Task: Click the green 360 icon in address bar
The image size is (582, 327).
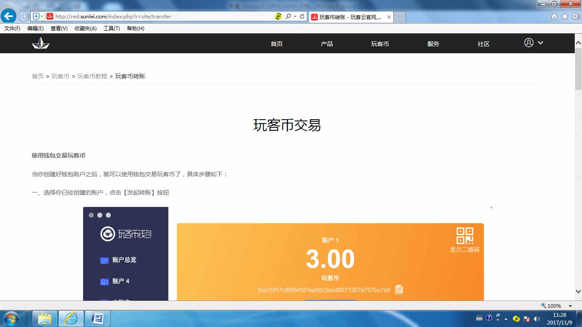Action: (x=278, y=16)
